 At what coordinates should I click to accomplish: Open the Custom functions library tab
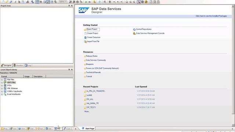click(67, 129)
